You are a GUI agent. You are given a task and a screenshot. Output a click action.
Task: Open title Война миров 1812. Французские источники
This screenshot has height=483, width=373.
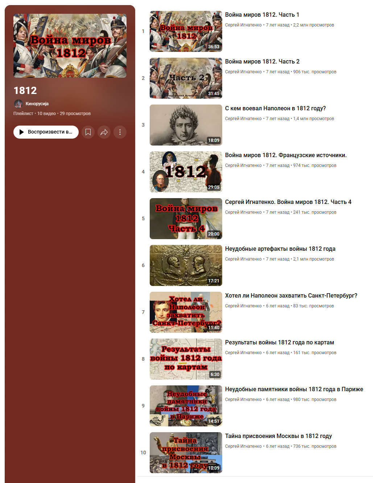point(286,155)
